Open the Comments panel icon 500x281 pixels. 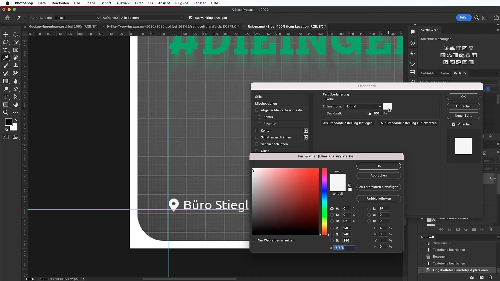tap(413, 32)
